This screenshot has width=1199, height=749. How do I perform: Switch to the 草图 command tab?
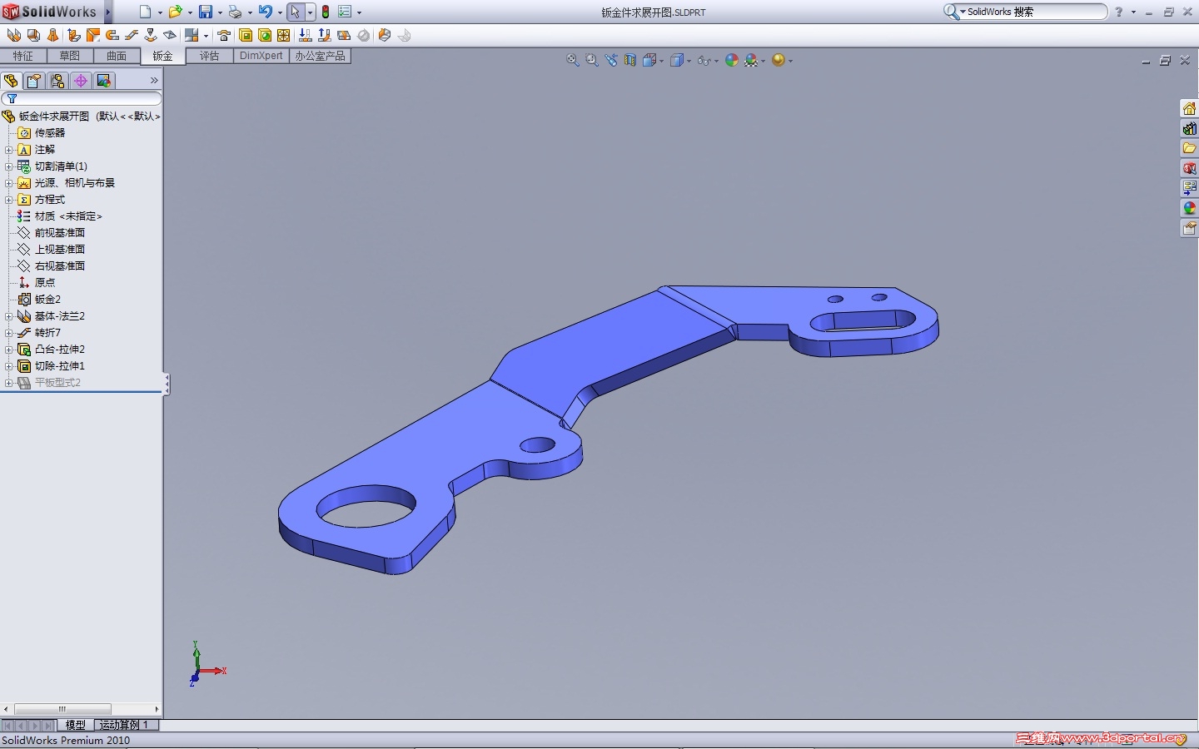pos(70,56)
